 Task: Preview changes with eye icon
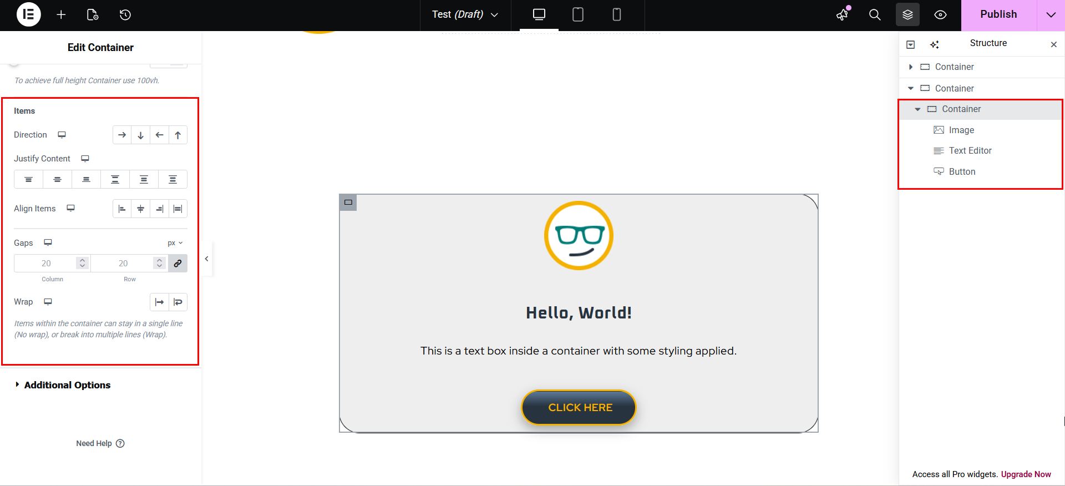pos(940,15)
